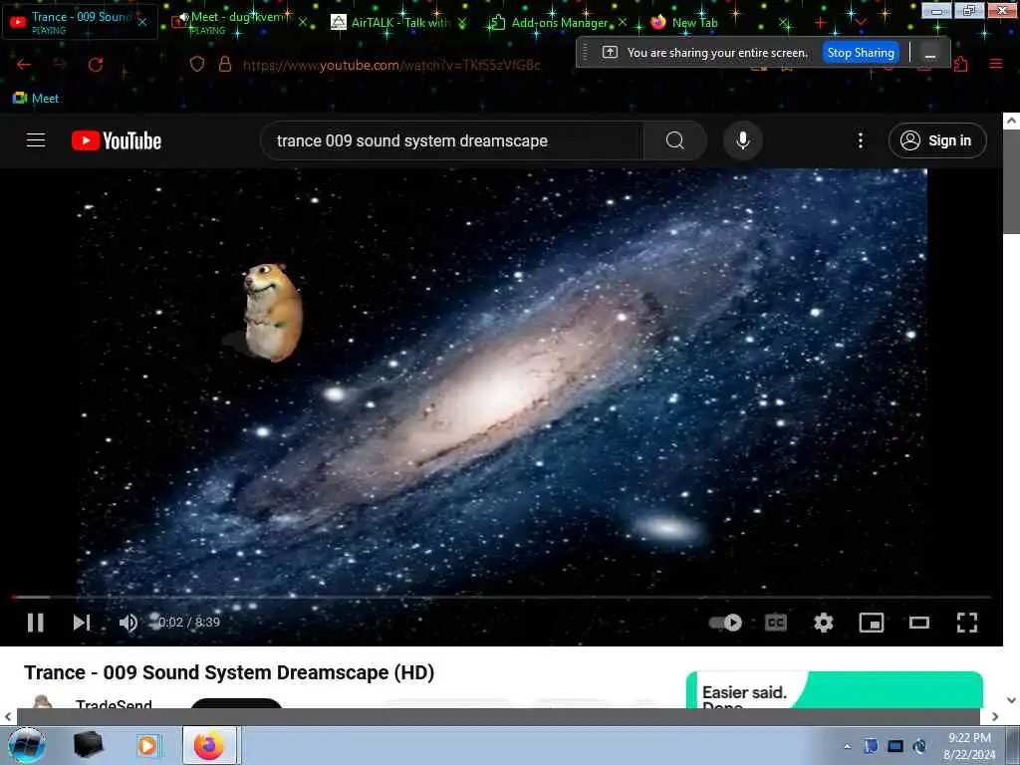Click the Sign in button
This screenshot has width=1020, height=765.
point(937,140)
